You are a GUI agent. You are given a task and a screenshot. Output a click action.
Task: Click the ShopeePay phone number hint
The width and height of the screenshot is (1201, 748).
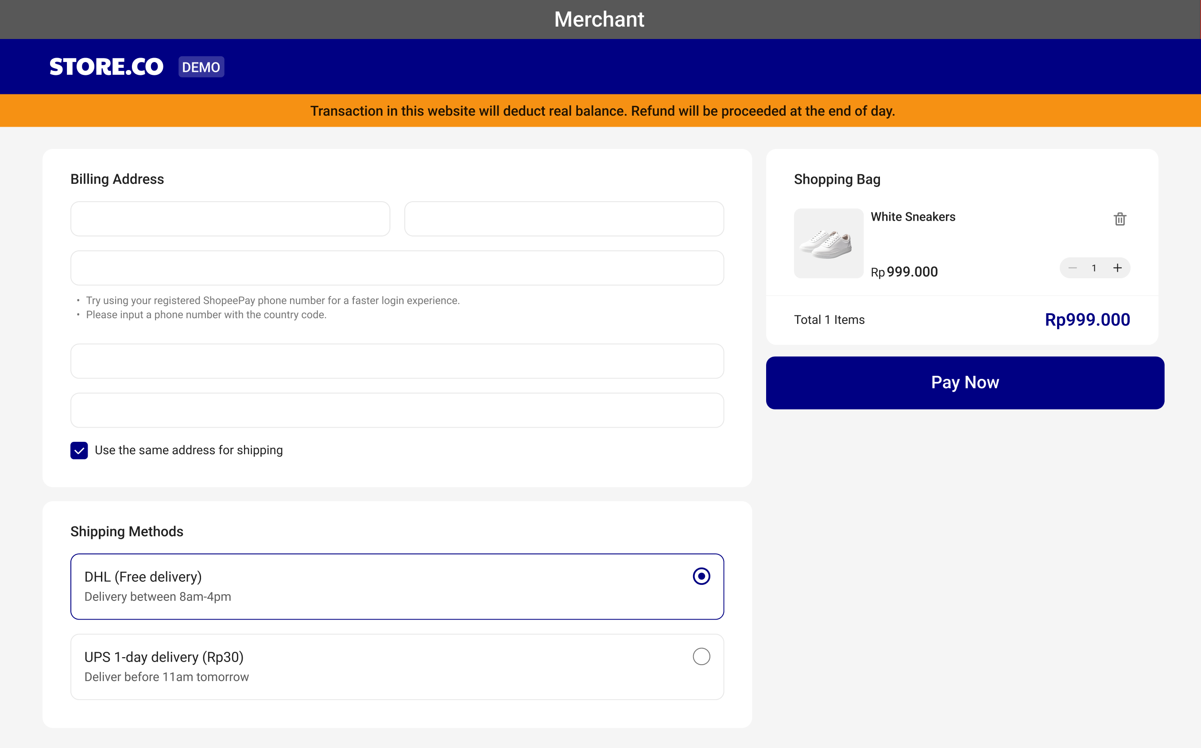[273, 300]
